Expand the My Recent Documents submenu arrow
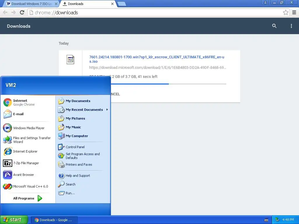Image resolution: width=299 pixels, height=224 pixels. point(107,110)
